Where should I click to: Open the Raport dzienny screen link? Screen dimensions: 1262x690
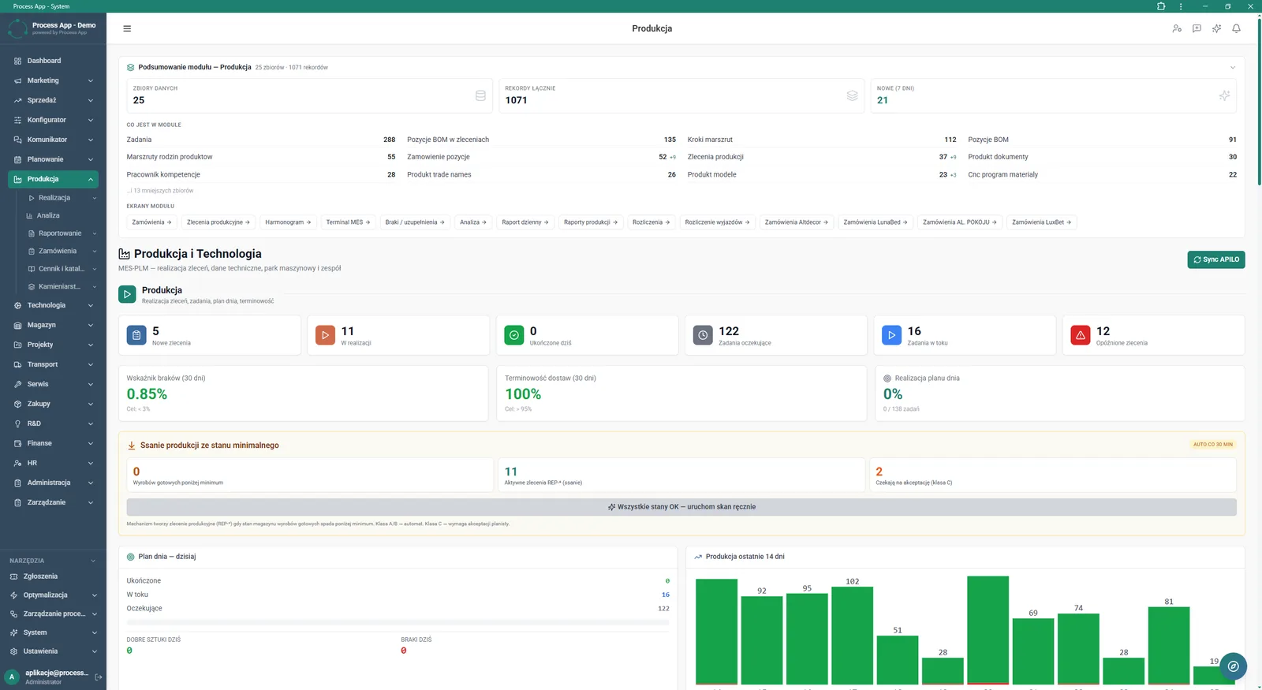click(525, 222)
